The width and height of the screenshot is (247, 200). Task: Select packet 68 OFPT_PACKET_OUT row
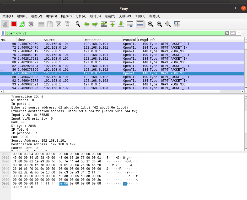(122, 44)
